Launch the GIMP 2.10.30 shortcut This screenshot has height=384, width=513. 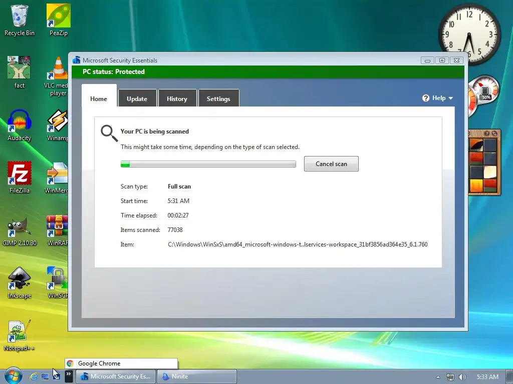(20, 230)
